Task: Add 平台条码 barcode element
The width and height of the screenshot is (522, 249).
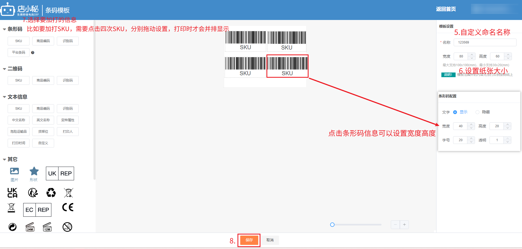Action: pyautogui.click(x=19, y=53)
